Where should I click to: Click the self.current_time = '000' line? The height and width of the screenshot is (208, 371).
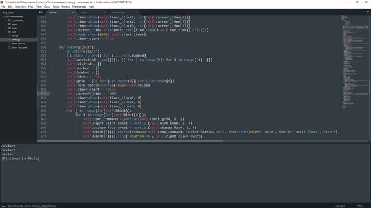click(92, 94)
